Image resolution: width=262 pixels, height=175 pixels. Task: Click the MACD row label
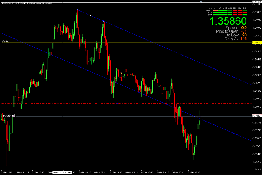(209, 10)
